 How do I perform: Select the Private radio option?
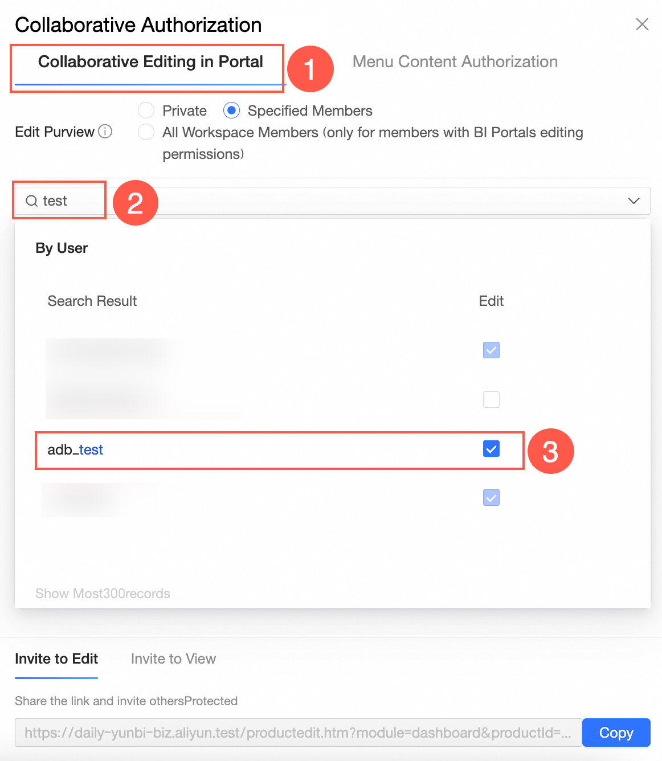click(146, 111)
